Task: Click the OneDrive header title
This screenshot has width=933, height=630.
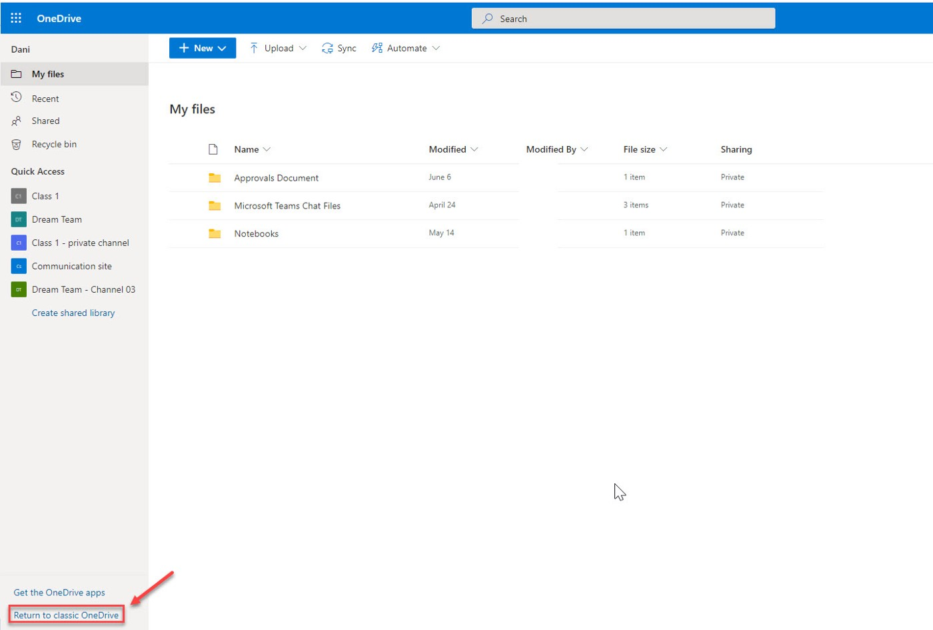Action: click(x=59, y=19)
